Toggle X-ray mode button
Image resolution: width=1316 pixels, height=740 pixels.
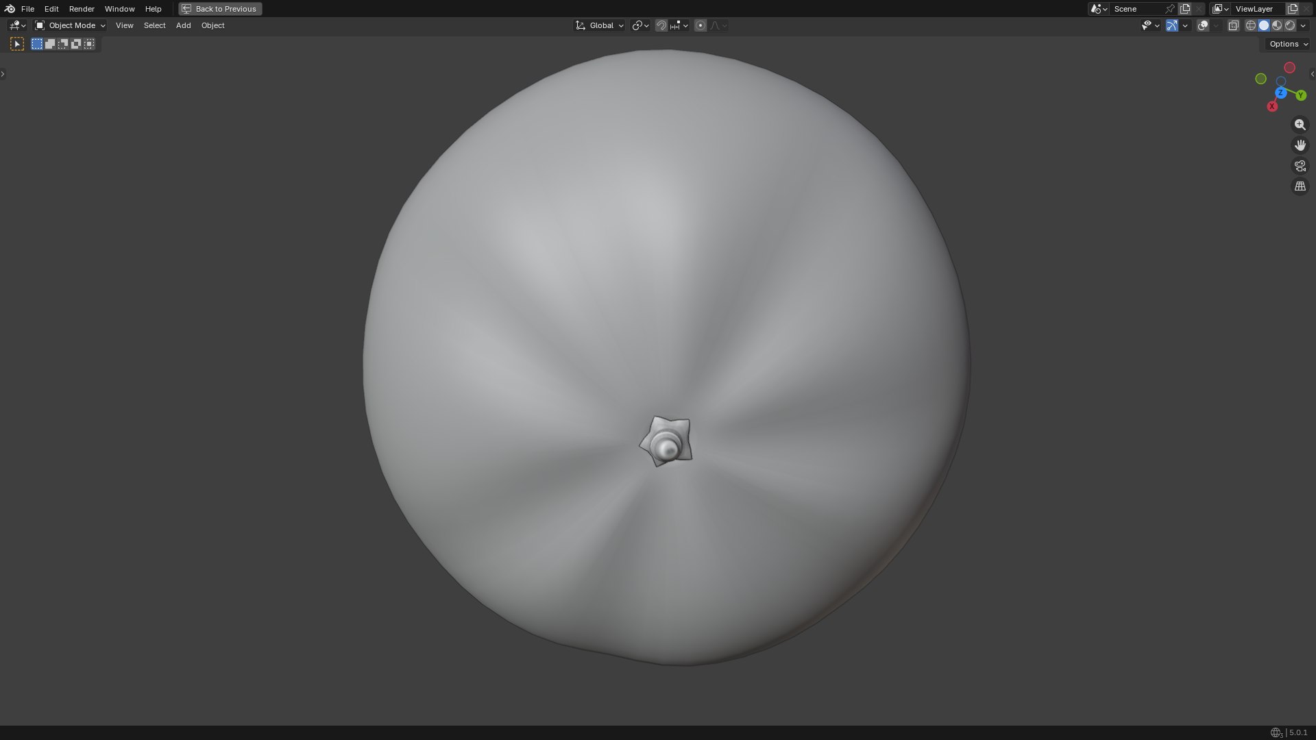pyautogui.click(x=1233, y=25)
